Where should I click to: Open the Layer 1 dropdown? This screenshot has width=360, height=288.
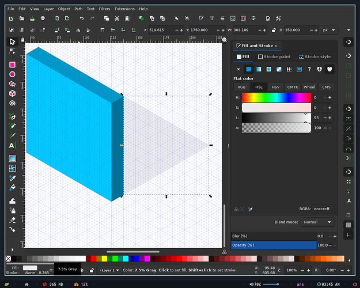(x=109, y=270)
